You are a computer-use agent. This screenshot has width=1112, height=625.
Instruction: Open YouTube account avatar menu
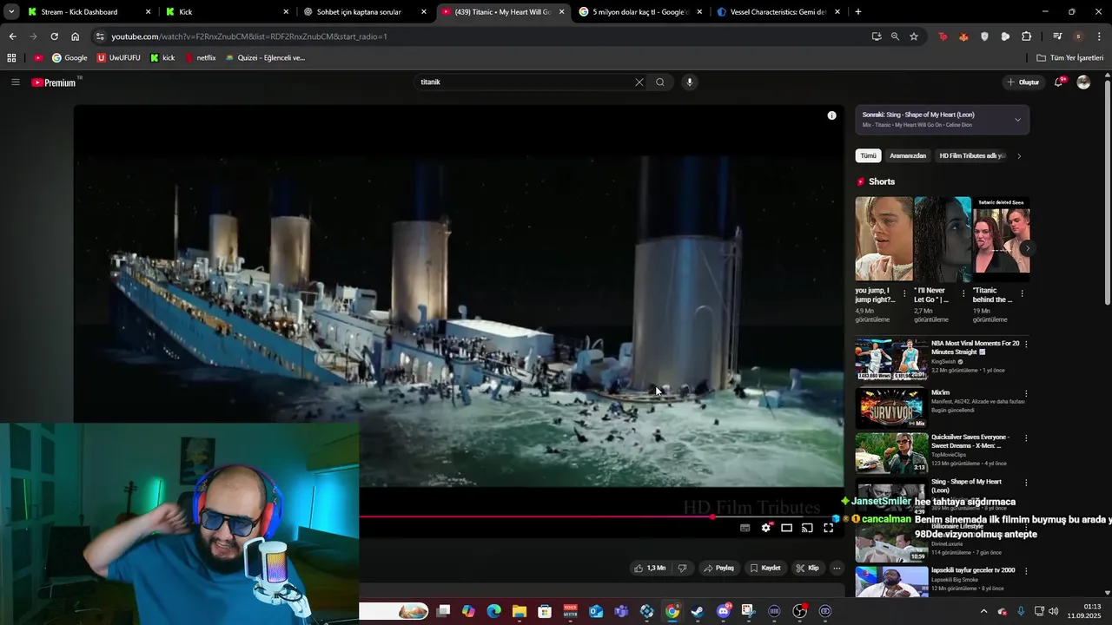(1083, 82)
